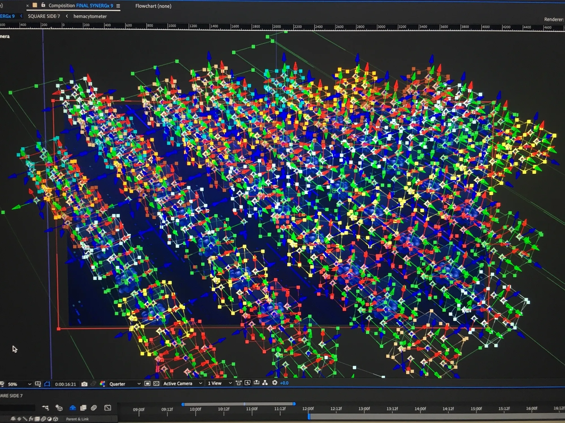This screenshot has width=565, height=423.
Task: Navigate to hemacytometer breadcrumb
Action: point(90,16)
